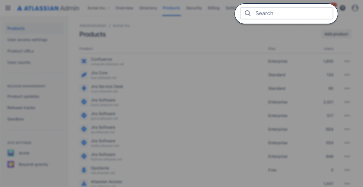The image size is (363, 187).
Task: Open the Billing tab
Action: [214, 8]
